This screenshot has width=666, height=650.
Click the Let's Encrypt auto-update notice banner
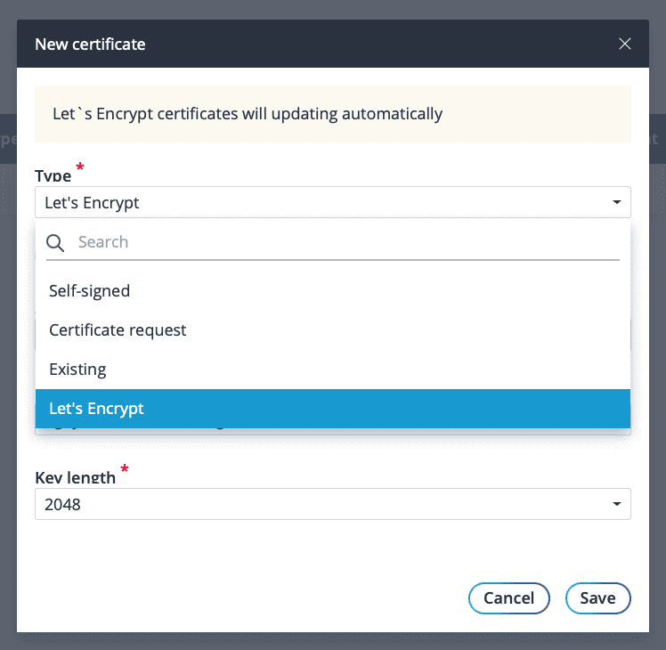coord(332,114)
